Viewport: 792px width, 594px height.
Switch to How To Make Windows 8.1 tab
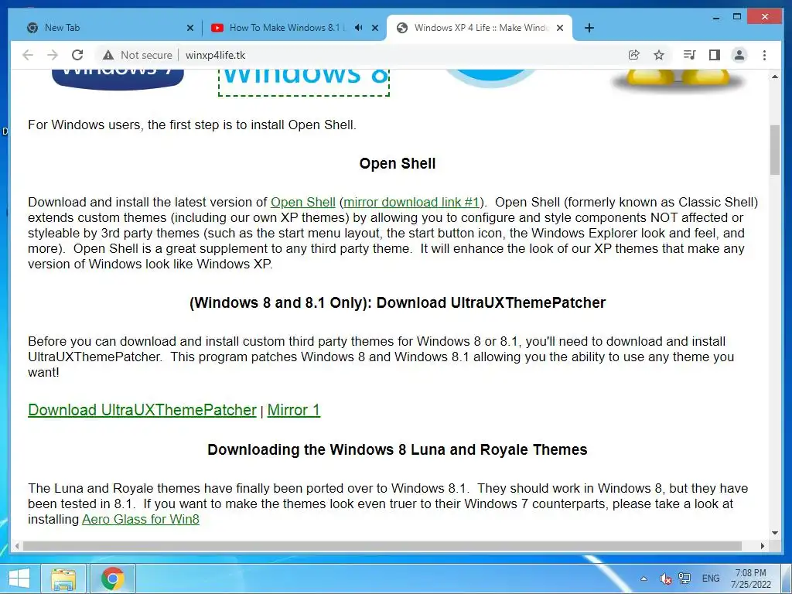click(x=286, y=28)
